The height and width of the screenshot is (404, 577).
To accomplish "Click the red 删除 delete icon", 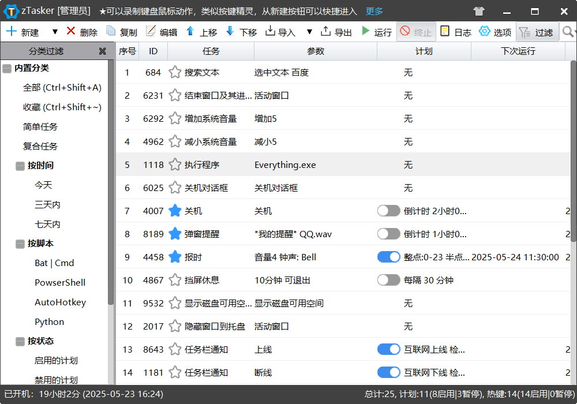I will tap(71, 32).
